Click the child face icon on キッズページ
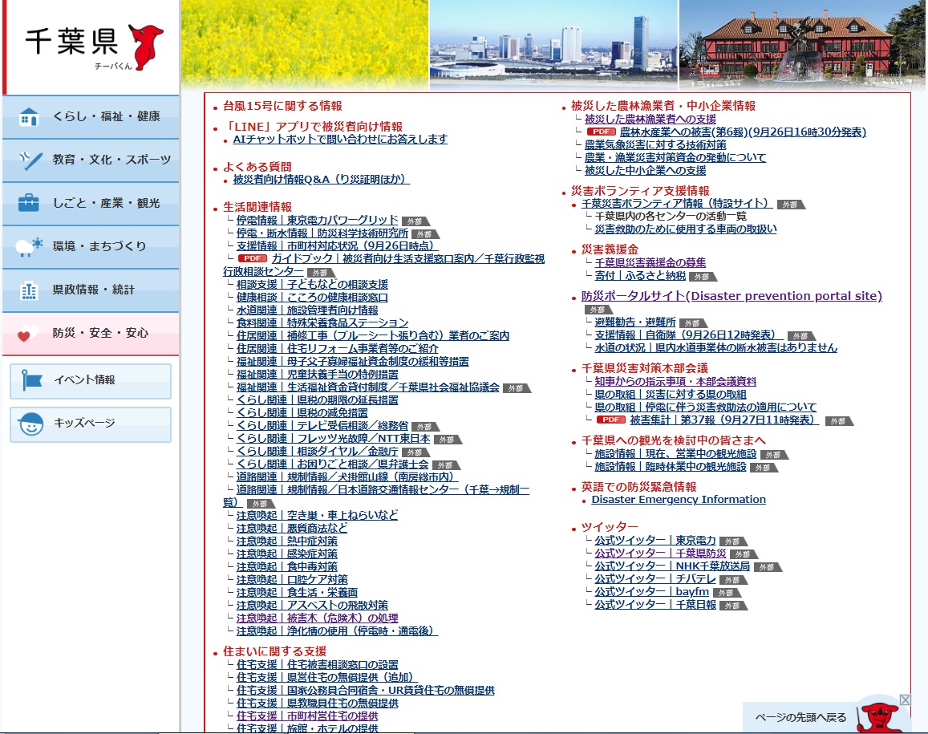928x734 pixels. pyautogui.click(x=32, y=424)
